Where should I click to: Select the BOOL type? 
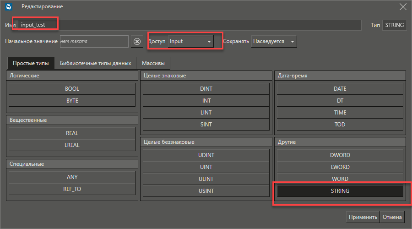point(72,89)
